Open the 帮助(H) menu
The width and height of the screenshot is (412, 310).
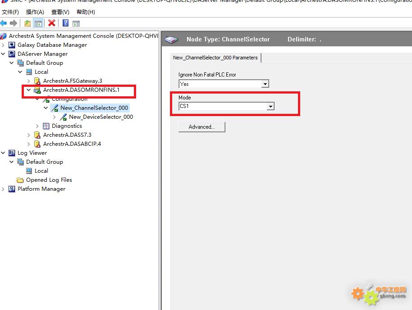(86, 12)
